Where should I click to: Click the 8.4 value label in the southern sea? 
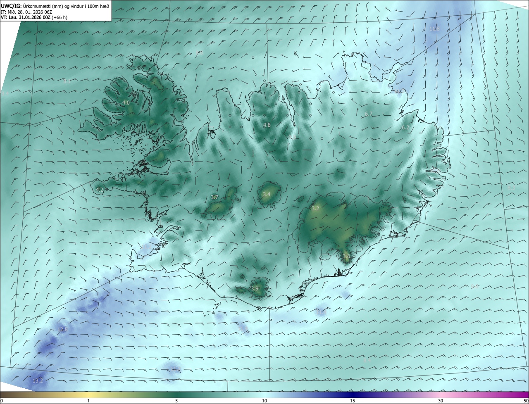coord(367,360)
